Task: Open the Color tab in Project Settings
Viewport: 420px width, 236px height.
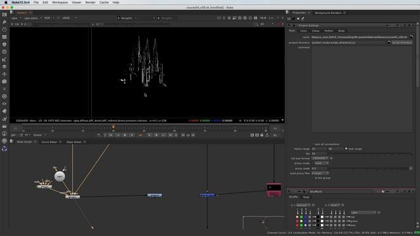Action: point(303,31)
